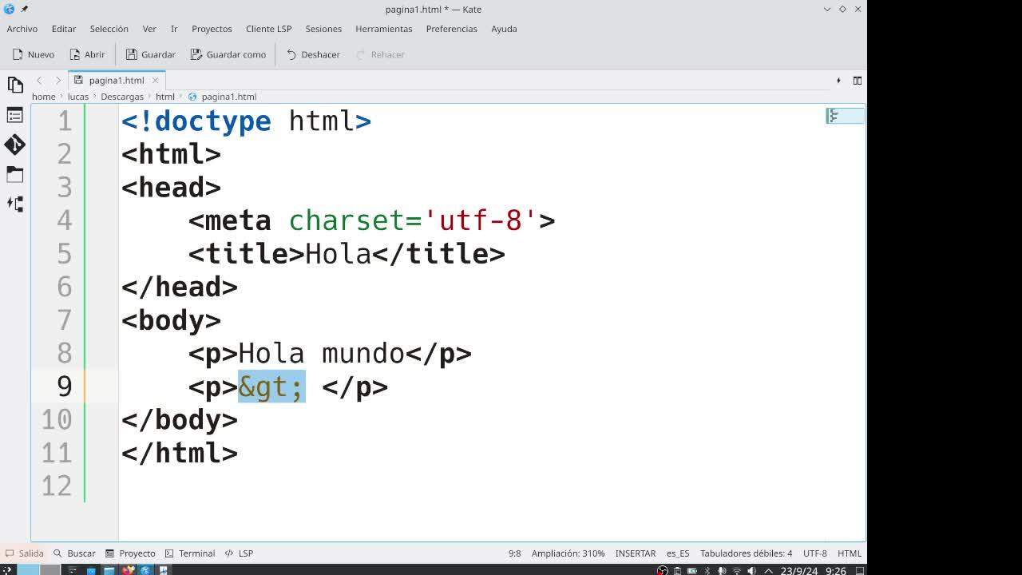The image size is (1022, 575).
Task: Open the Herramientas menu
Action: (383, 29)
